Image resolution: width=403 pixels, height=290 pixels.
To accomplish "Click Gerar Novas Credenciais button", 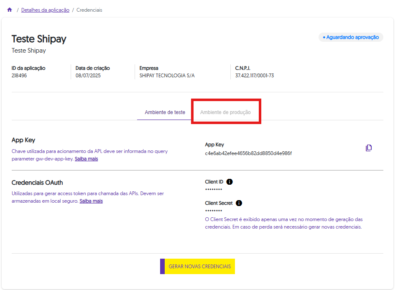I will click(197, 266).
